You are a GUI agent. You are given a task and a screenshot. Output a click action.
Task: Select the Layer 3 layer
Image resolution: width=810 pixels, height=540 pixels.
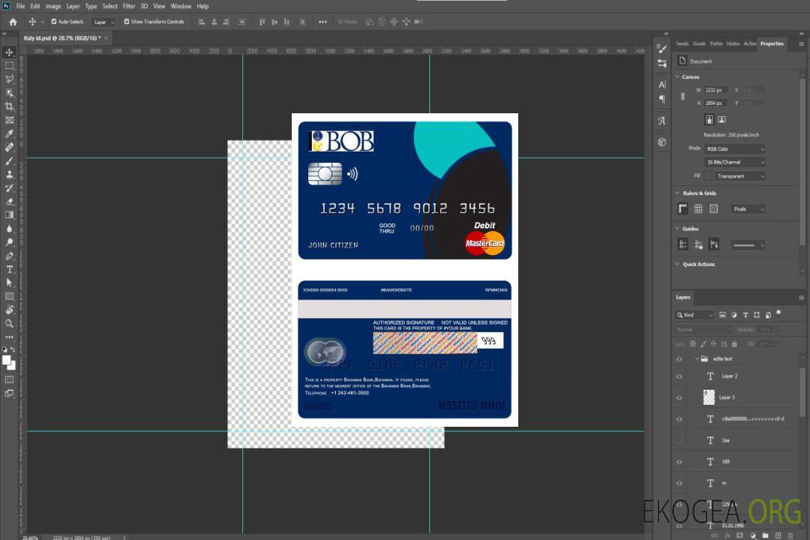click(727, 397)
